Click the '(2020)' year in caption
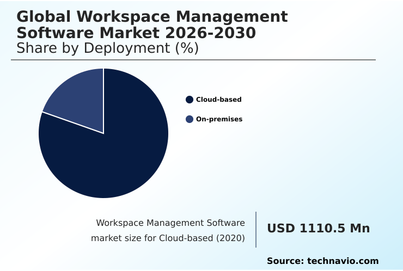 click(x=230, y=238)
